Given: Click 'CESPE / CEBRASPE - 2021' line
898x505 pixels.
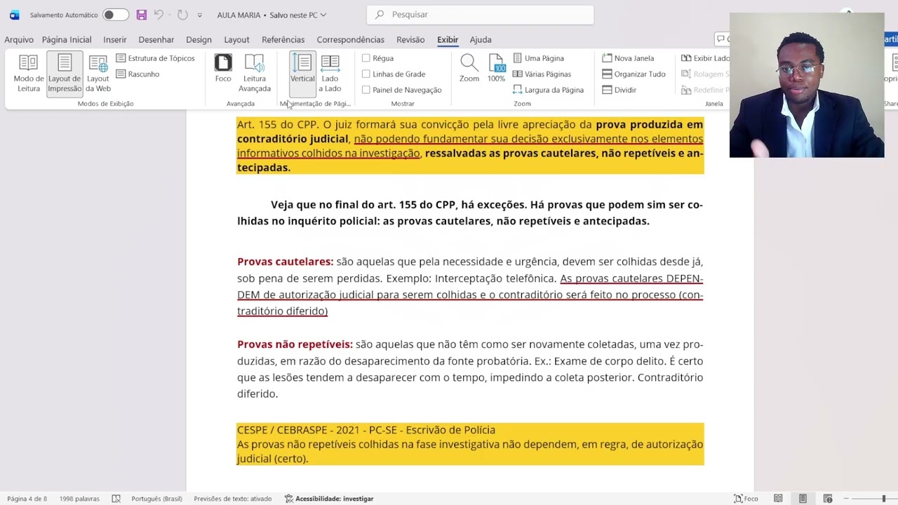Looking at the screenshot, I should (366, 430).
